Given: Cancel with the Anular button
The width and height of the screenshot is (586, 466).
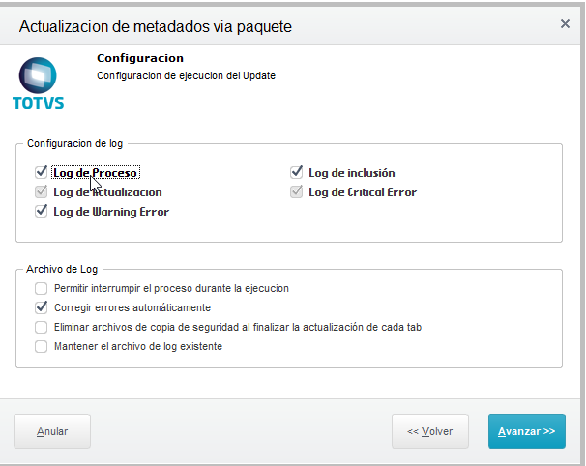Looking at the screenshot, I should tap(52, 431).
